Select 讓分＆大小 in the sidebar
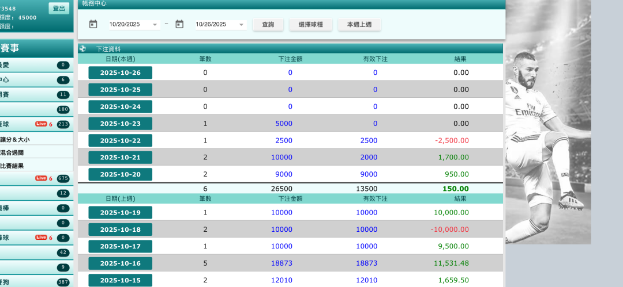 15,140
